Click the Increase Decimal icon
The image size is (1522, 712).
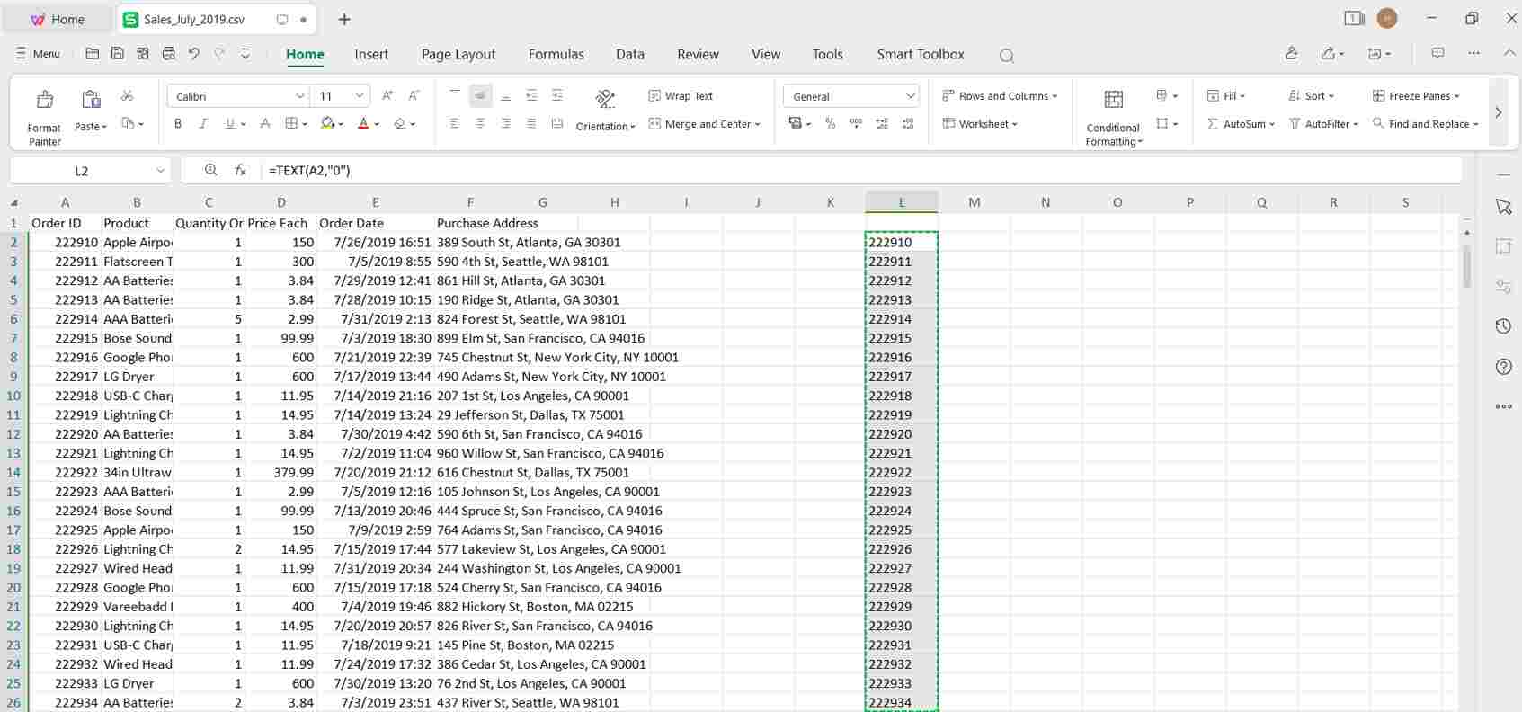coord(882,123)
